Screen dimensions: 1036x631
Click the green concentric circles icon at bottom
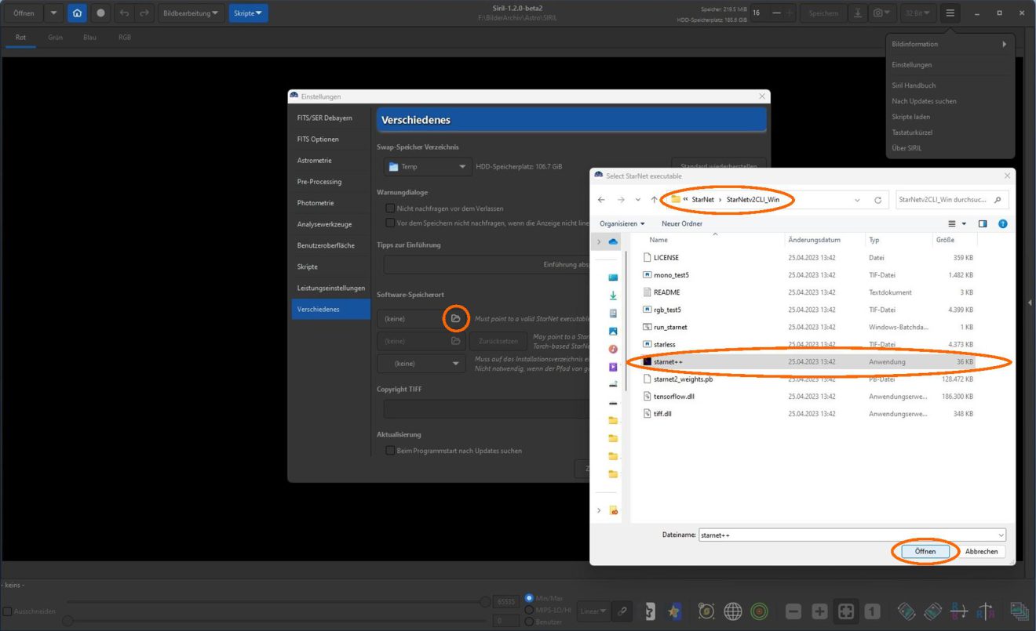tap(759, 611)
